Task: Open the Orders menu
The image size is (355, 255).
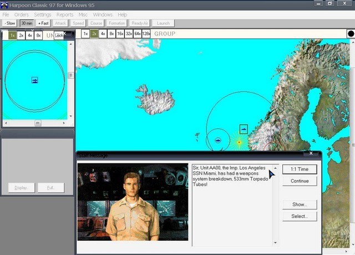Action: 21,14
